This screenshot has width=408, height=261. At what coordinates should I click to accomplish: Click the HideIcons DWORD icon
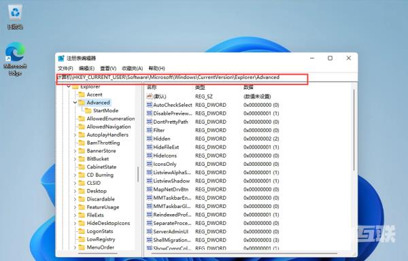tap(150, 156)
